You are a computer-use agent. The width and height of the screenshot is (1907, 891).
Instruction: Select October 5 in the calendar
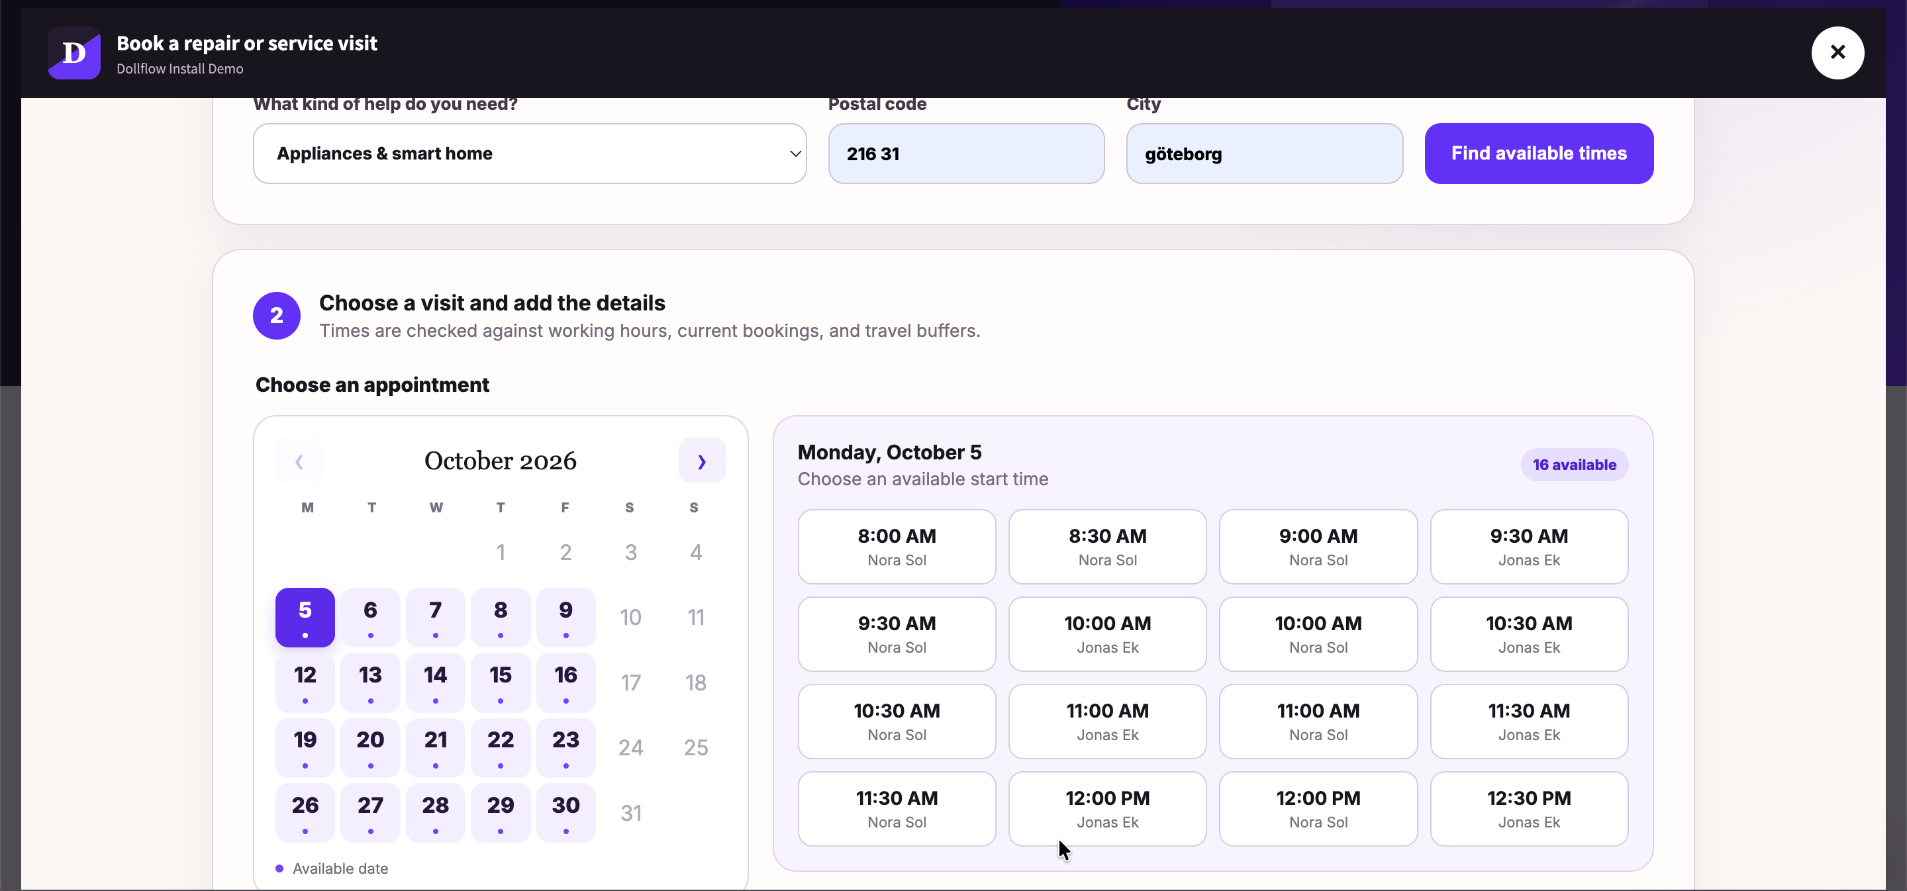click(x=305, y=617)
